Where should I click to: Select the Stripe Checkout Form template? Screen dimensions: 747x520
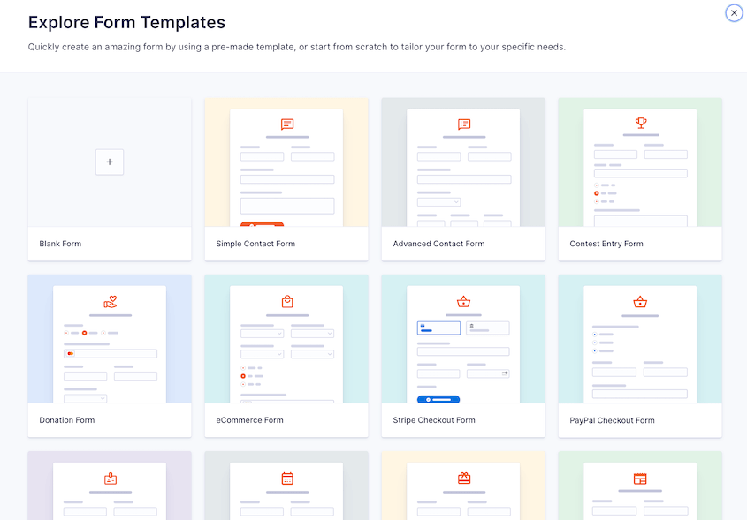pyautogui.click(x=462, y=353)
